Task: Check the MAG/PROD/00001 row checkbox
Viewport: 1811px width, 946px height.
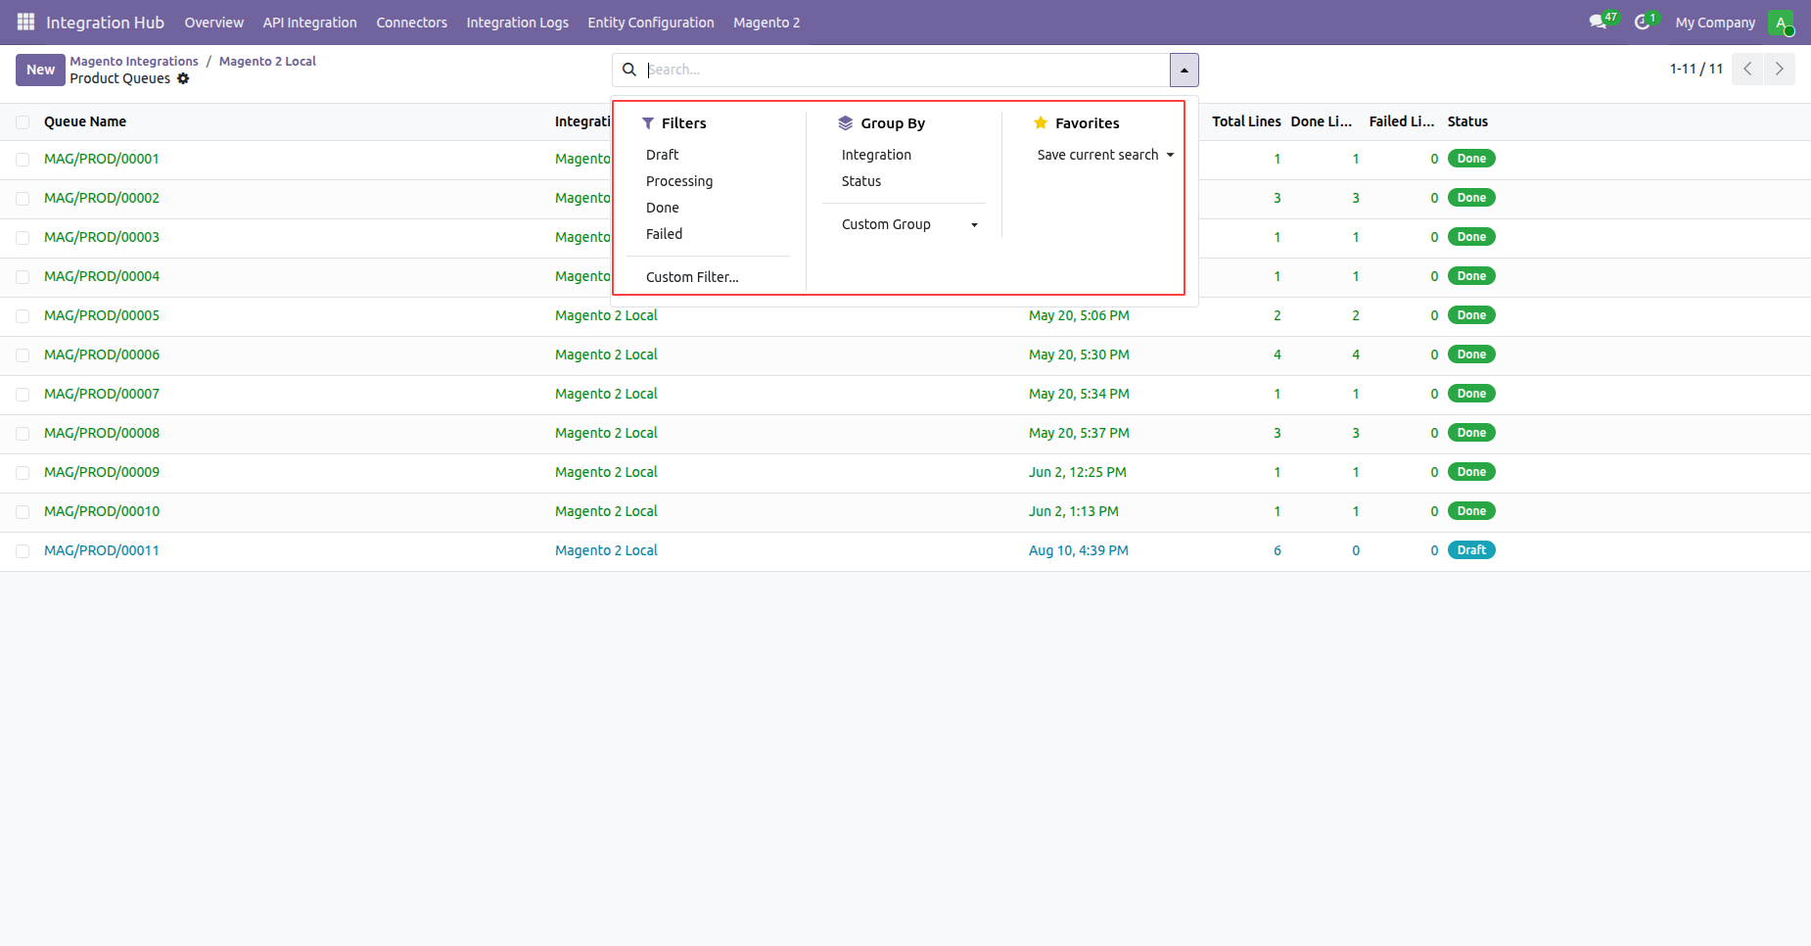Action: [23, 160]
